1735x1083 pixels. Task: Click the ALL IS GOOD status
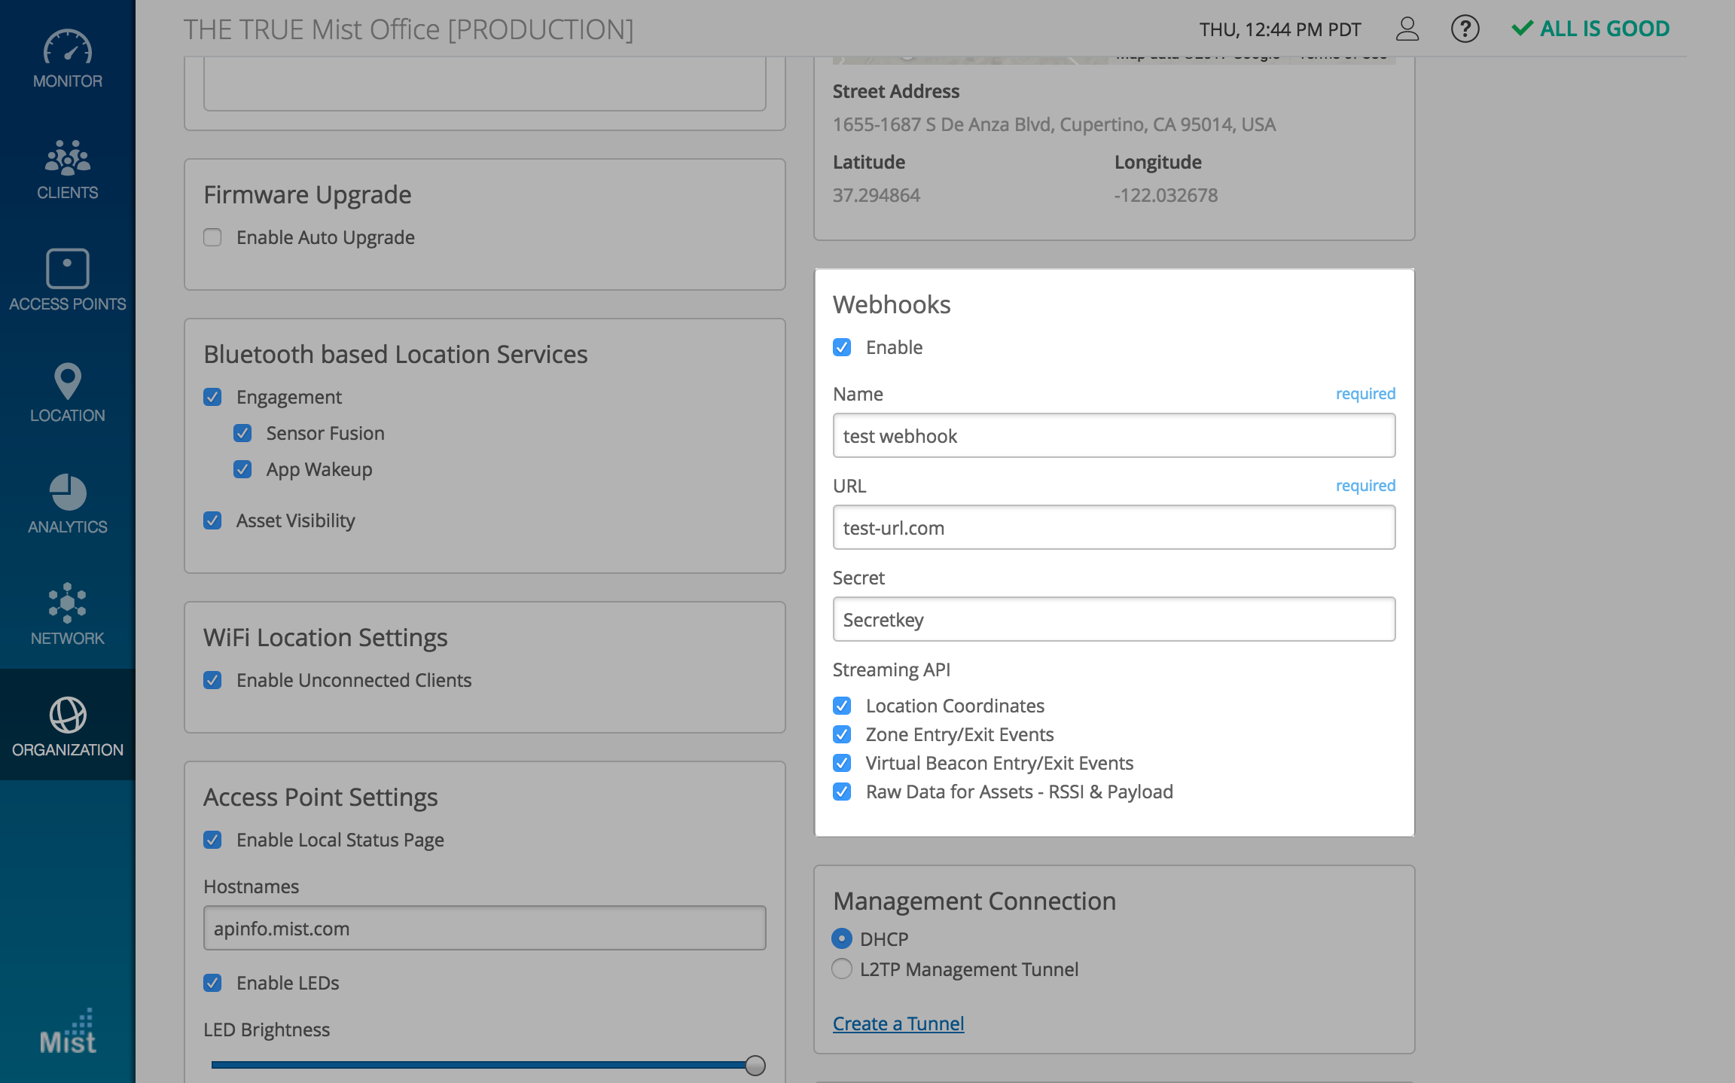[1590, 29]
